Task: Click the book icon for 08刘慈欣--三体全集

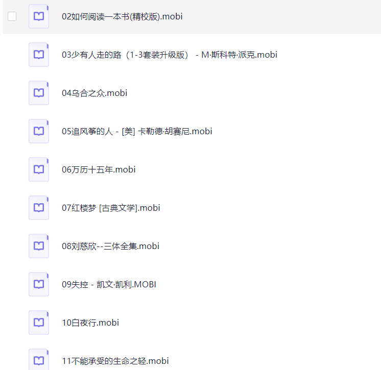Action: (39, 246)
